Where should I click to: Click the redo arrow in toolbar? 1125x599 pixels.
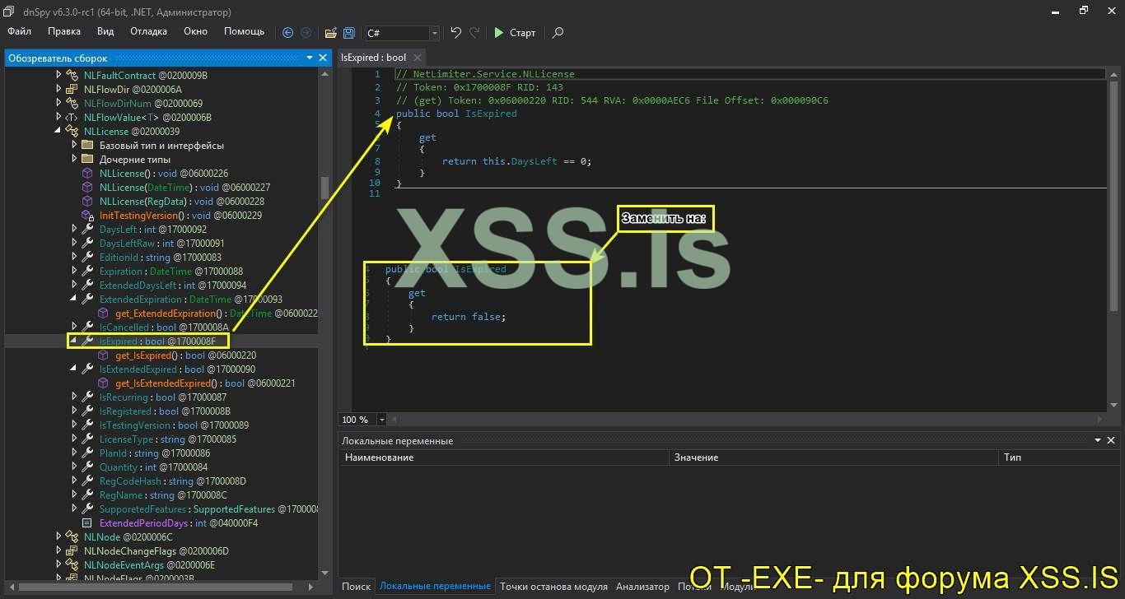click(474, 33)
